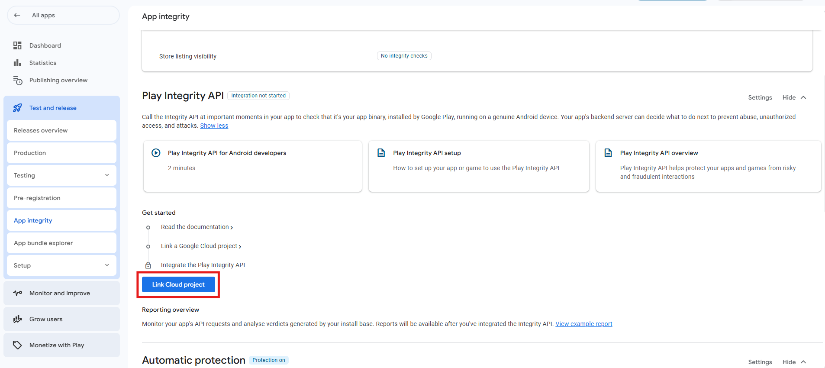
Task: Collapse Play Integrity API section with Hide
Action: click(794, 97)
